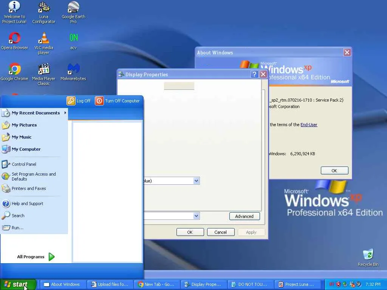Switch to Project Luna taskbar button

pyautogui.click(x=298, y=284)
